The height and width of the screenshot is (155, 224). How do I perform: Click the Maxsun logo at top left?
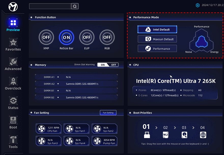(13, 7)
